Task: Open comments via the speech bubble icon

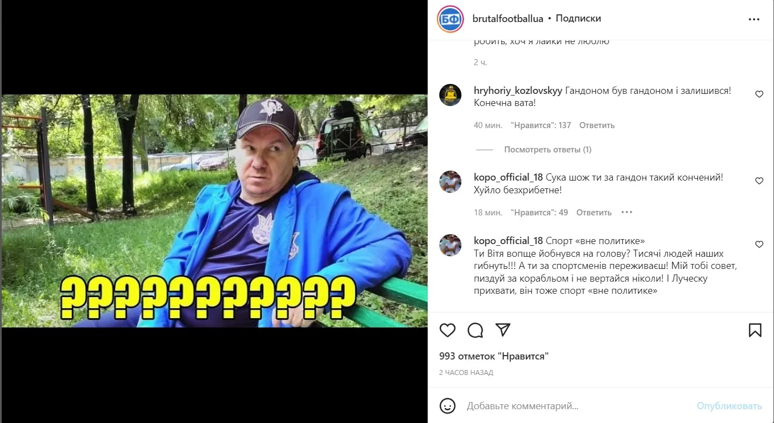Action: (x=475, y=330)
